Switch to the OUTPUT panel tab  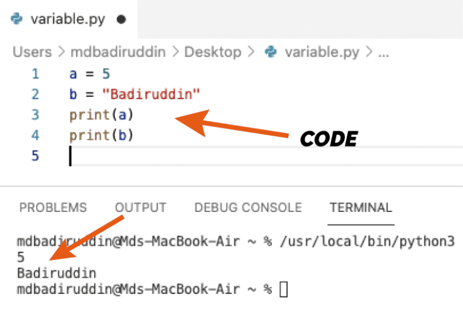[x=140, y=208]
